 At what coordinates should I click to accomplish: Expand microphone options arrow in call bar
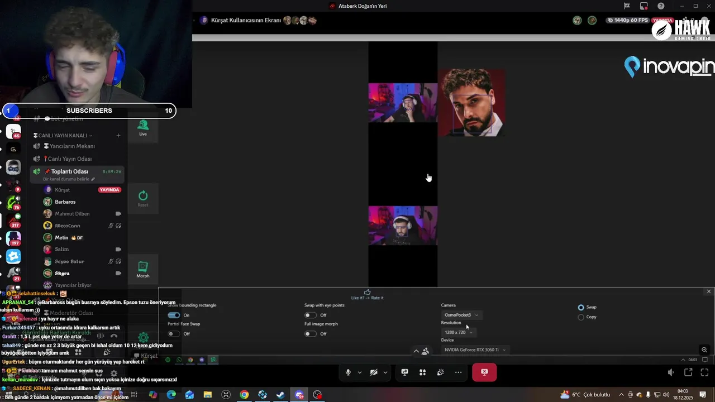[x=359, y=372]
